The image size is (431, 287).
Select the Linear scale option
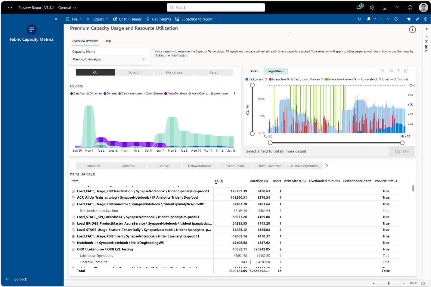(x=253, y=71)
